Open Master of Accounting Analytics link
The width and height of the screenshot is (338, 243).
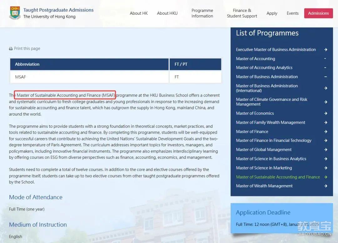pos(264,68)
